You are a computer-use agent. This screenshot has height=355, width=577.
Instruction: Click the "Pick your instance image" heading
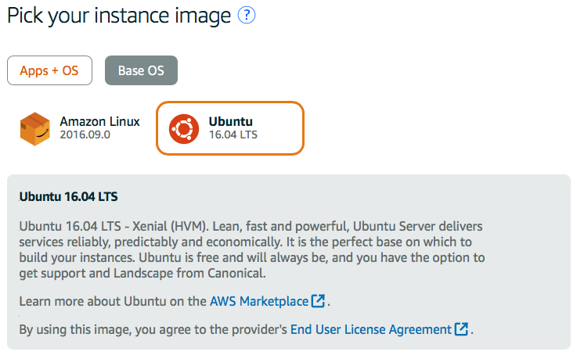tap(119, 16)
